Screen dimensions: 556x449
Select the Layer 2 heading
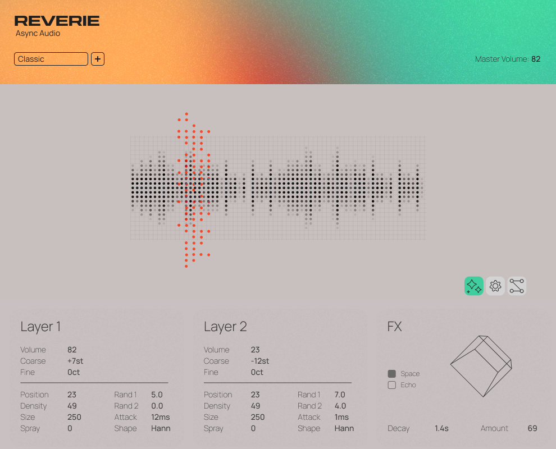(x=225, y=327)
